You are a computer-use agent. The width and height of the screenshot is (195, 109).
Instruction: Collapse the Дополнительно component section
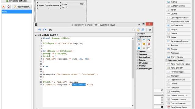[x=167, y=60]
